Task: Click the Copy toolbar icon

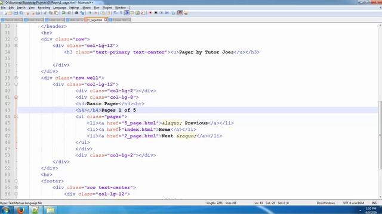Action: pos(50,13)
